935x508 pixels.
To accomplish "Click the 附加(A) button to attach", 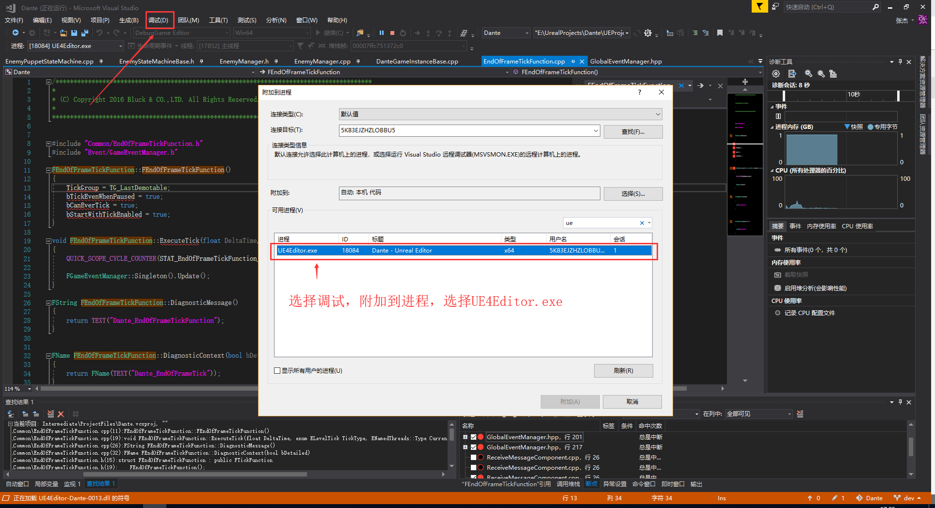I will click(x=570, y=401).
